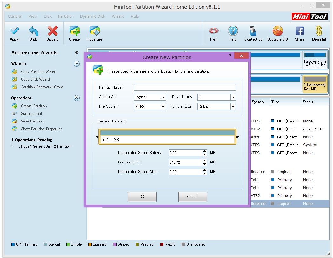The height and width of the screenshot is (258, 333).
Task: Click the Facebook Share icon
Action: [x=300, y=31]
